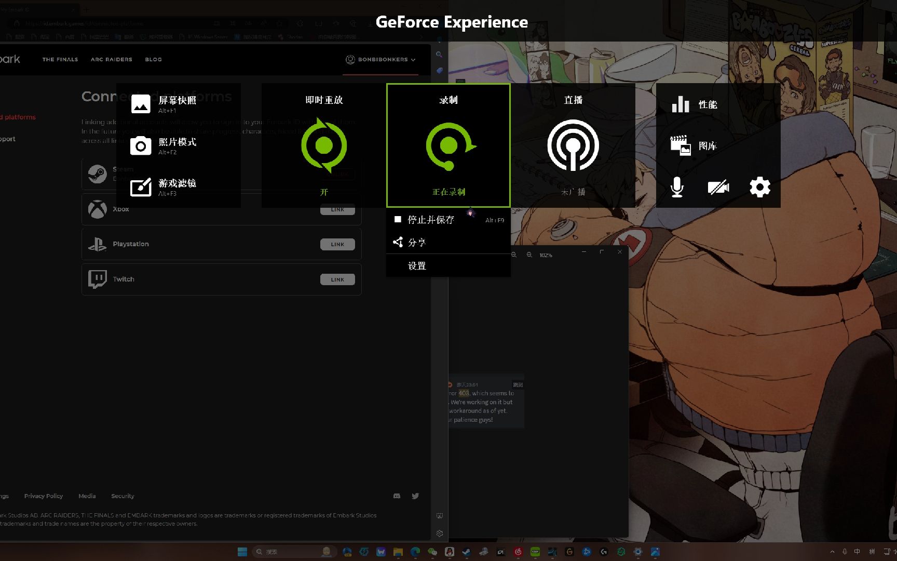Click the Twitch logo icon
This screenshot has width=897, height=561.
click(98, 279)
